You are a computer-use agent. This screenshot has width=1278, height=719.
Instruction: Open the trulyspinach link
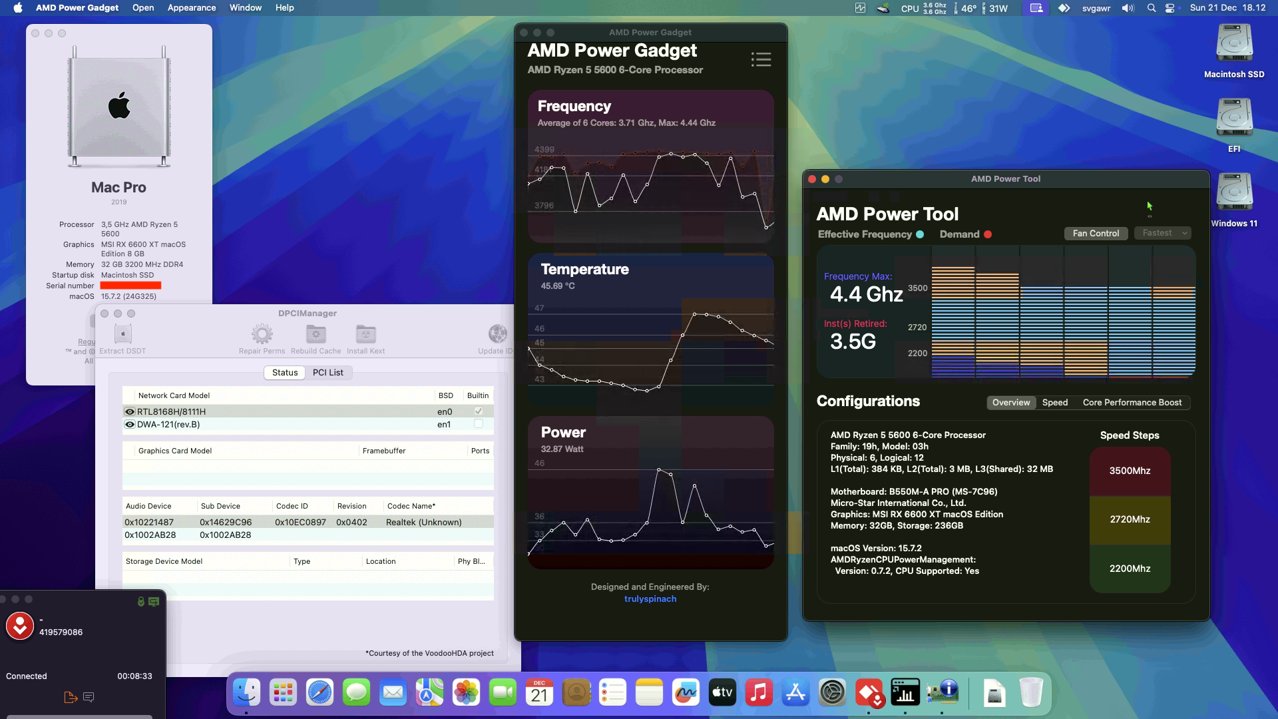[650, 599]
